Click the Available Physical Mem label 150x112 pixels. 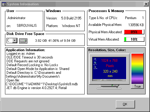click(x=105, y=25)
